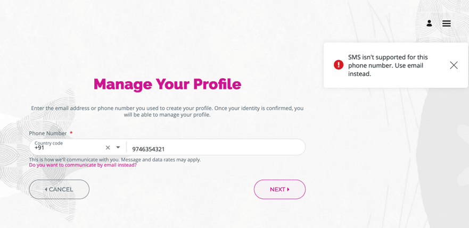
Task: Dismiss the SMS not supported notification
Action: point(454,65)
